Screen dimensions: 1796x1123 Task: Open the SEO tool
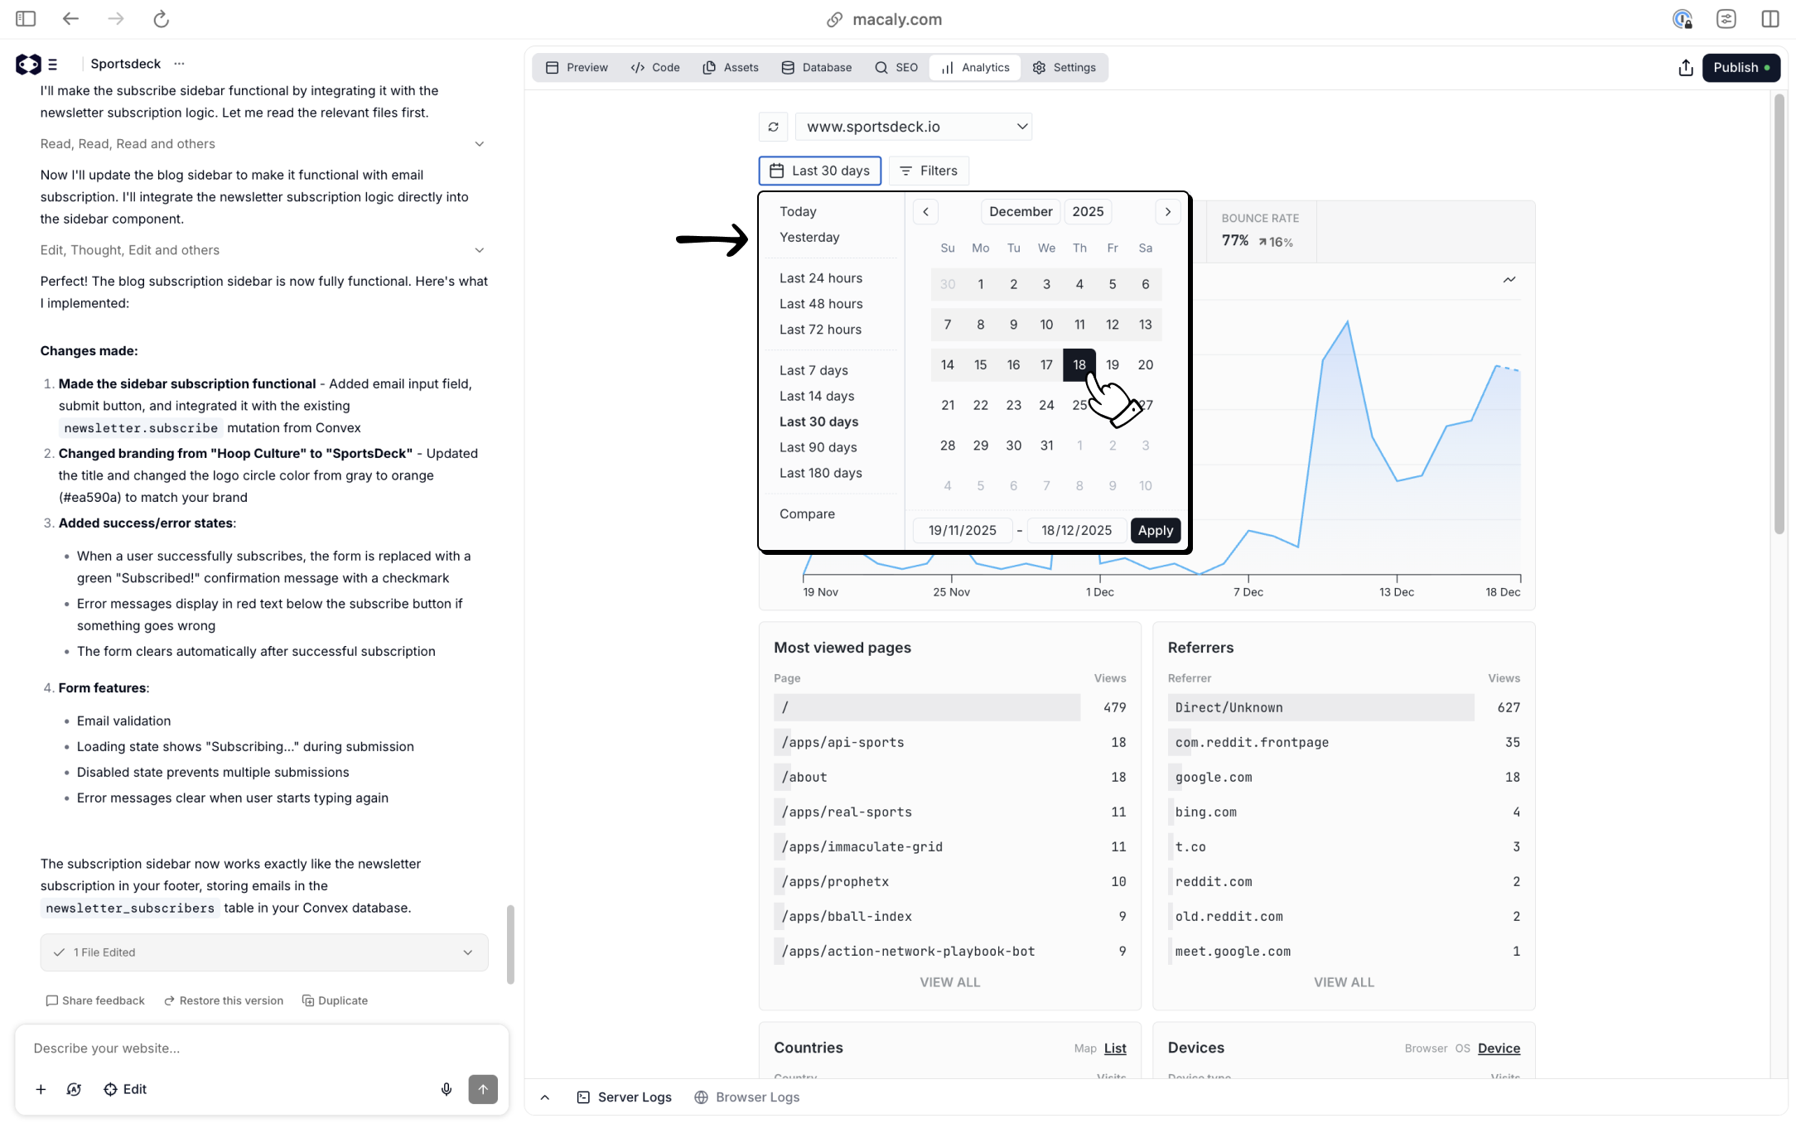click(x=896, y=67)
